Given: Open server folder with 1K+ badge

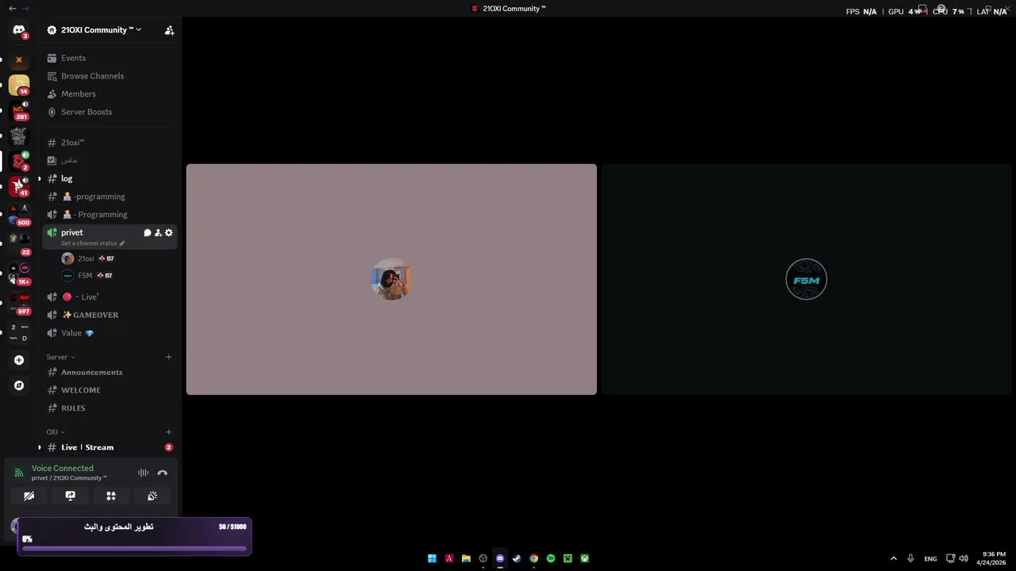Looking at the screenshot, I should (19, 274).
